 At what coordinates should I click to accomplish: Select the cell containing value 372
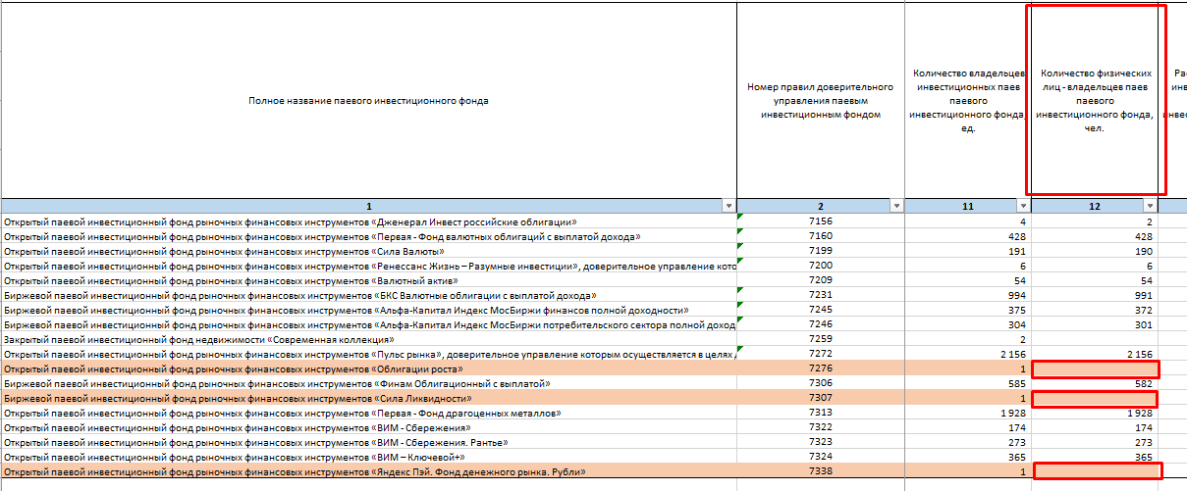pos(1096,310)
